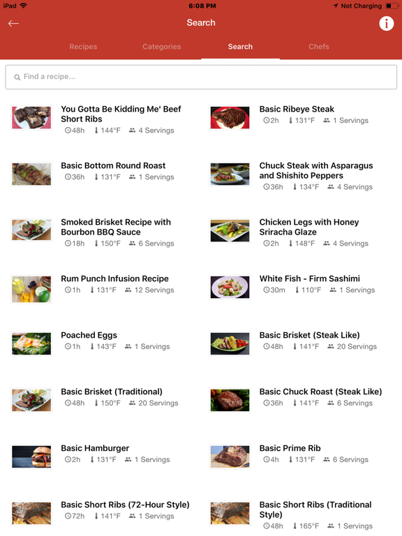
Task: Tap clock icon under Basic Ribeye Steak
Action: point(267,120)
